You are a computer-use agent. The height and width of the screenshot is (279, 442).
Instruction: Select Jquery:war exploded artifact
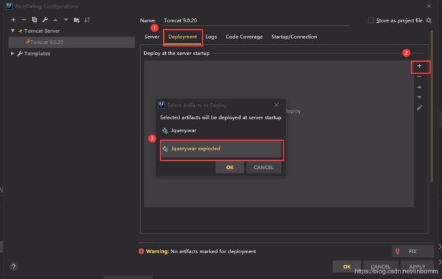coord(221,149)
